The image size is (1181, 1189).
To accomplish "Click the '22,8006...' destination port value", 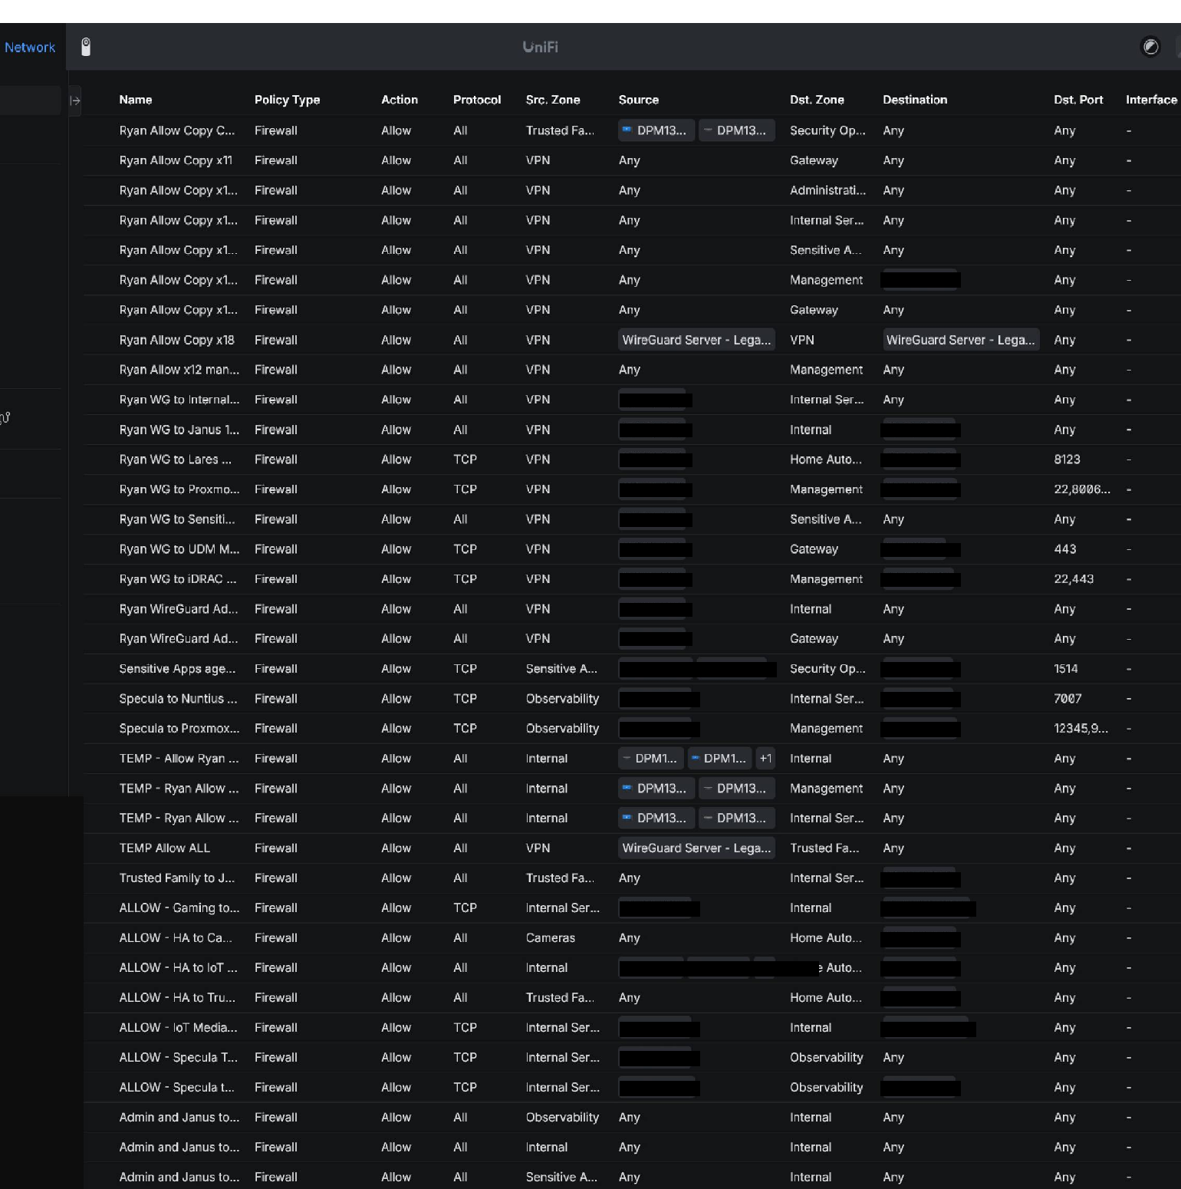I will tap(1082, 489).
